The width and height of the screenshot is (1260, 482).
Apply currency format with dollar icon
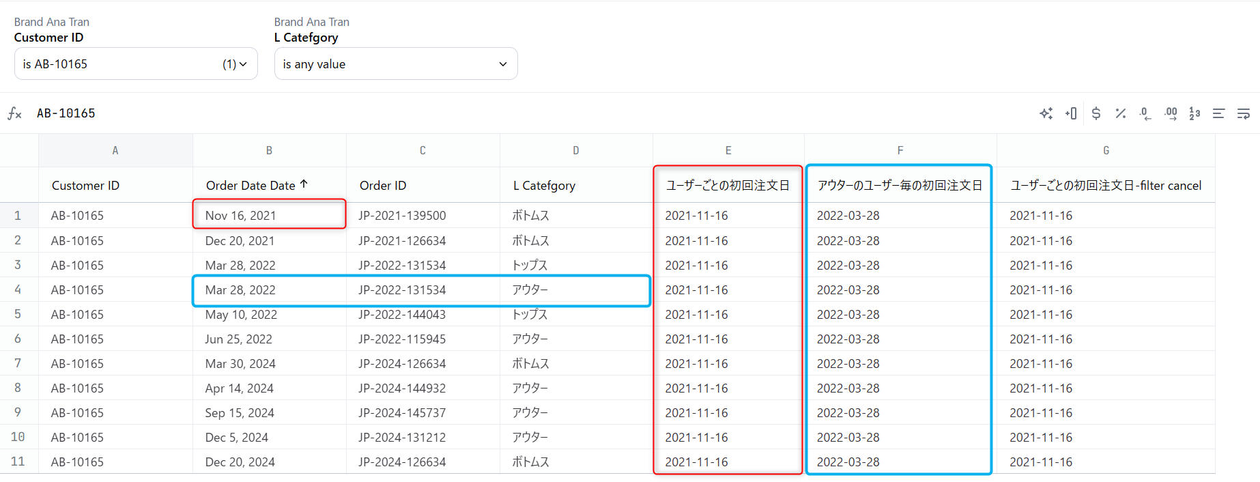click(1096, 113)
